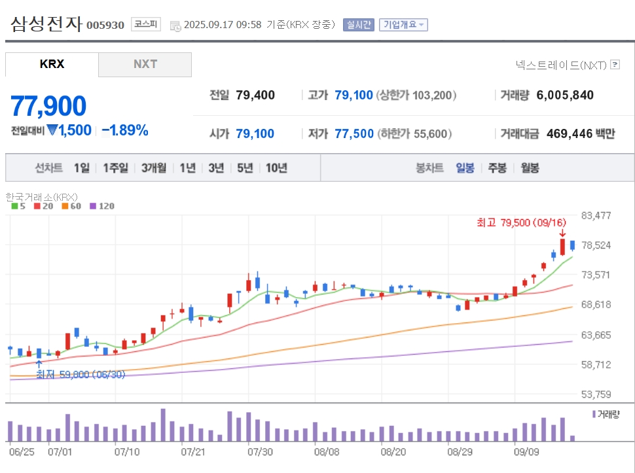This screenshot has height=473, width=635.
Task: Click the green 5-day moving average marker
Action: [14, 206]
